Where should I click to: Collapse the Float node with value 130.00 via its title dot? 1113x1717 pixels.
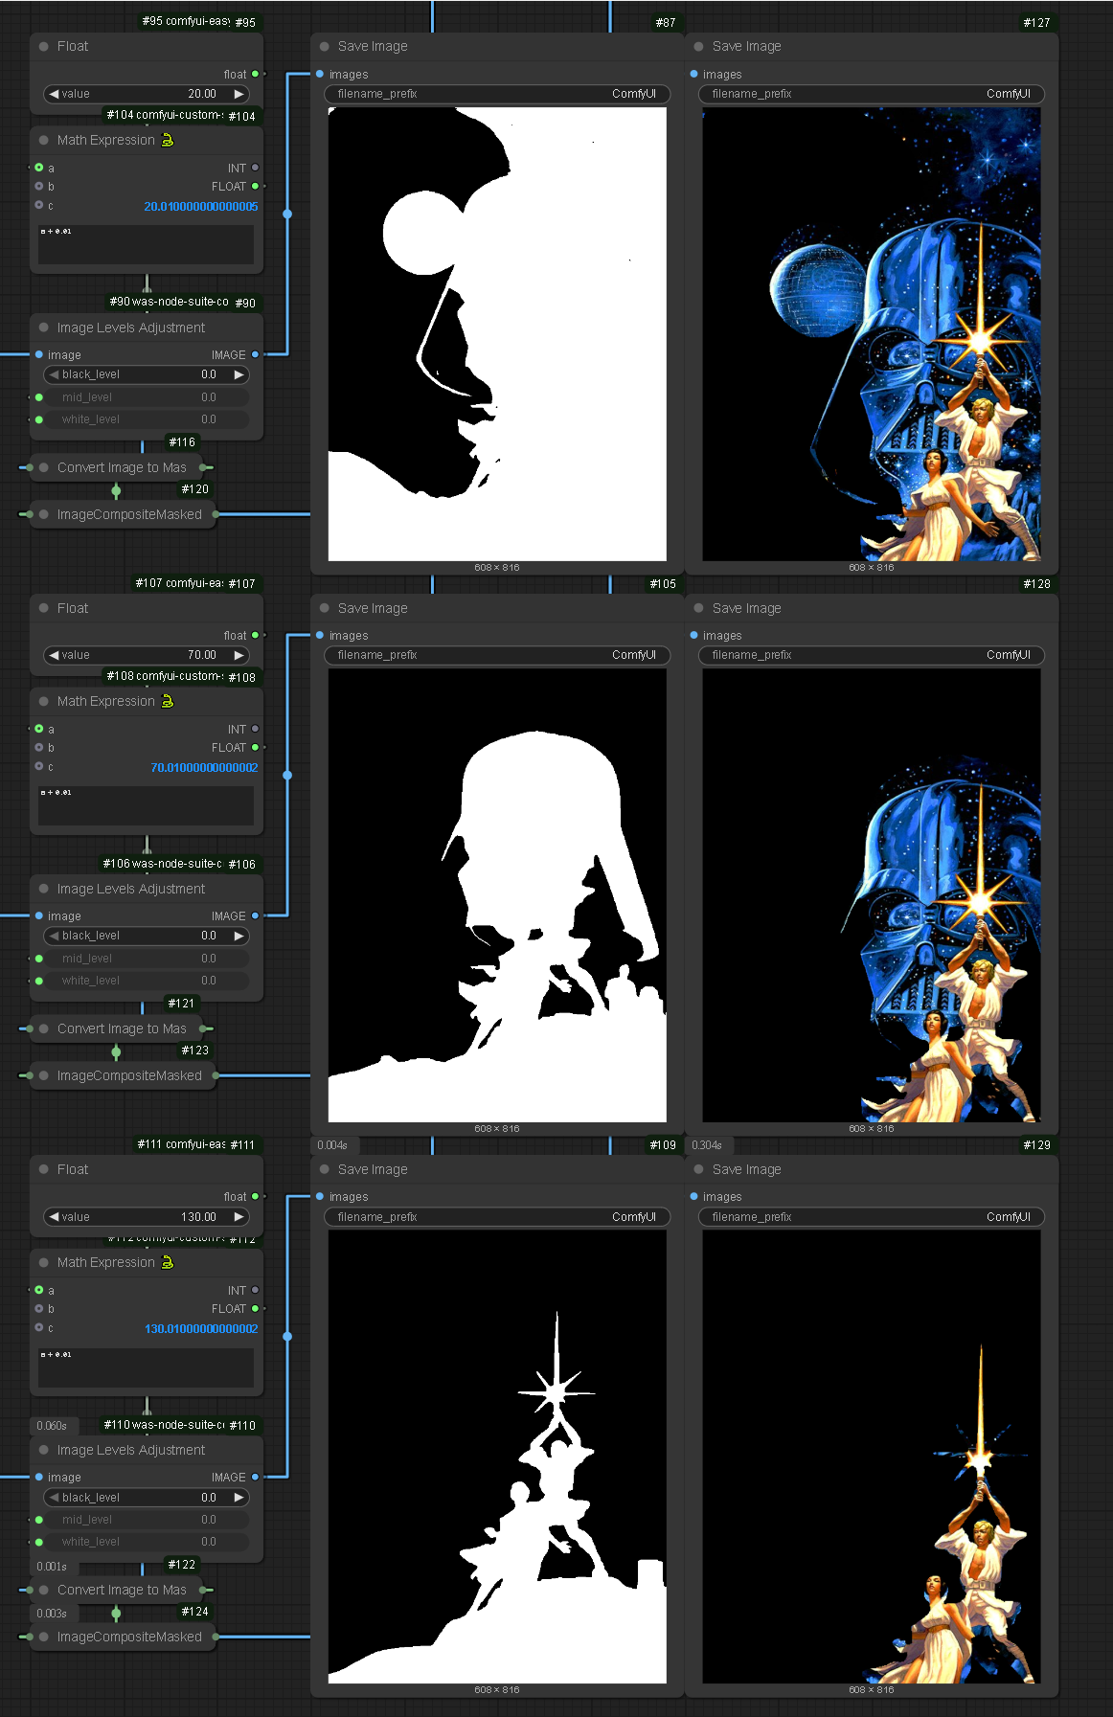[x=44, y=1169]
